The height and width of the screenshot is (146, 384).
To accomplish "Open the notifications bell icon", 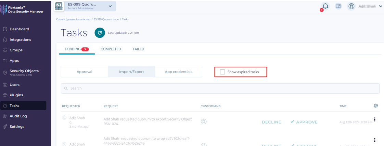I will (x=325, y=6).
